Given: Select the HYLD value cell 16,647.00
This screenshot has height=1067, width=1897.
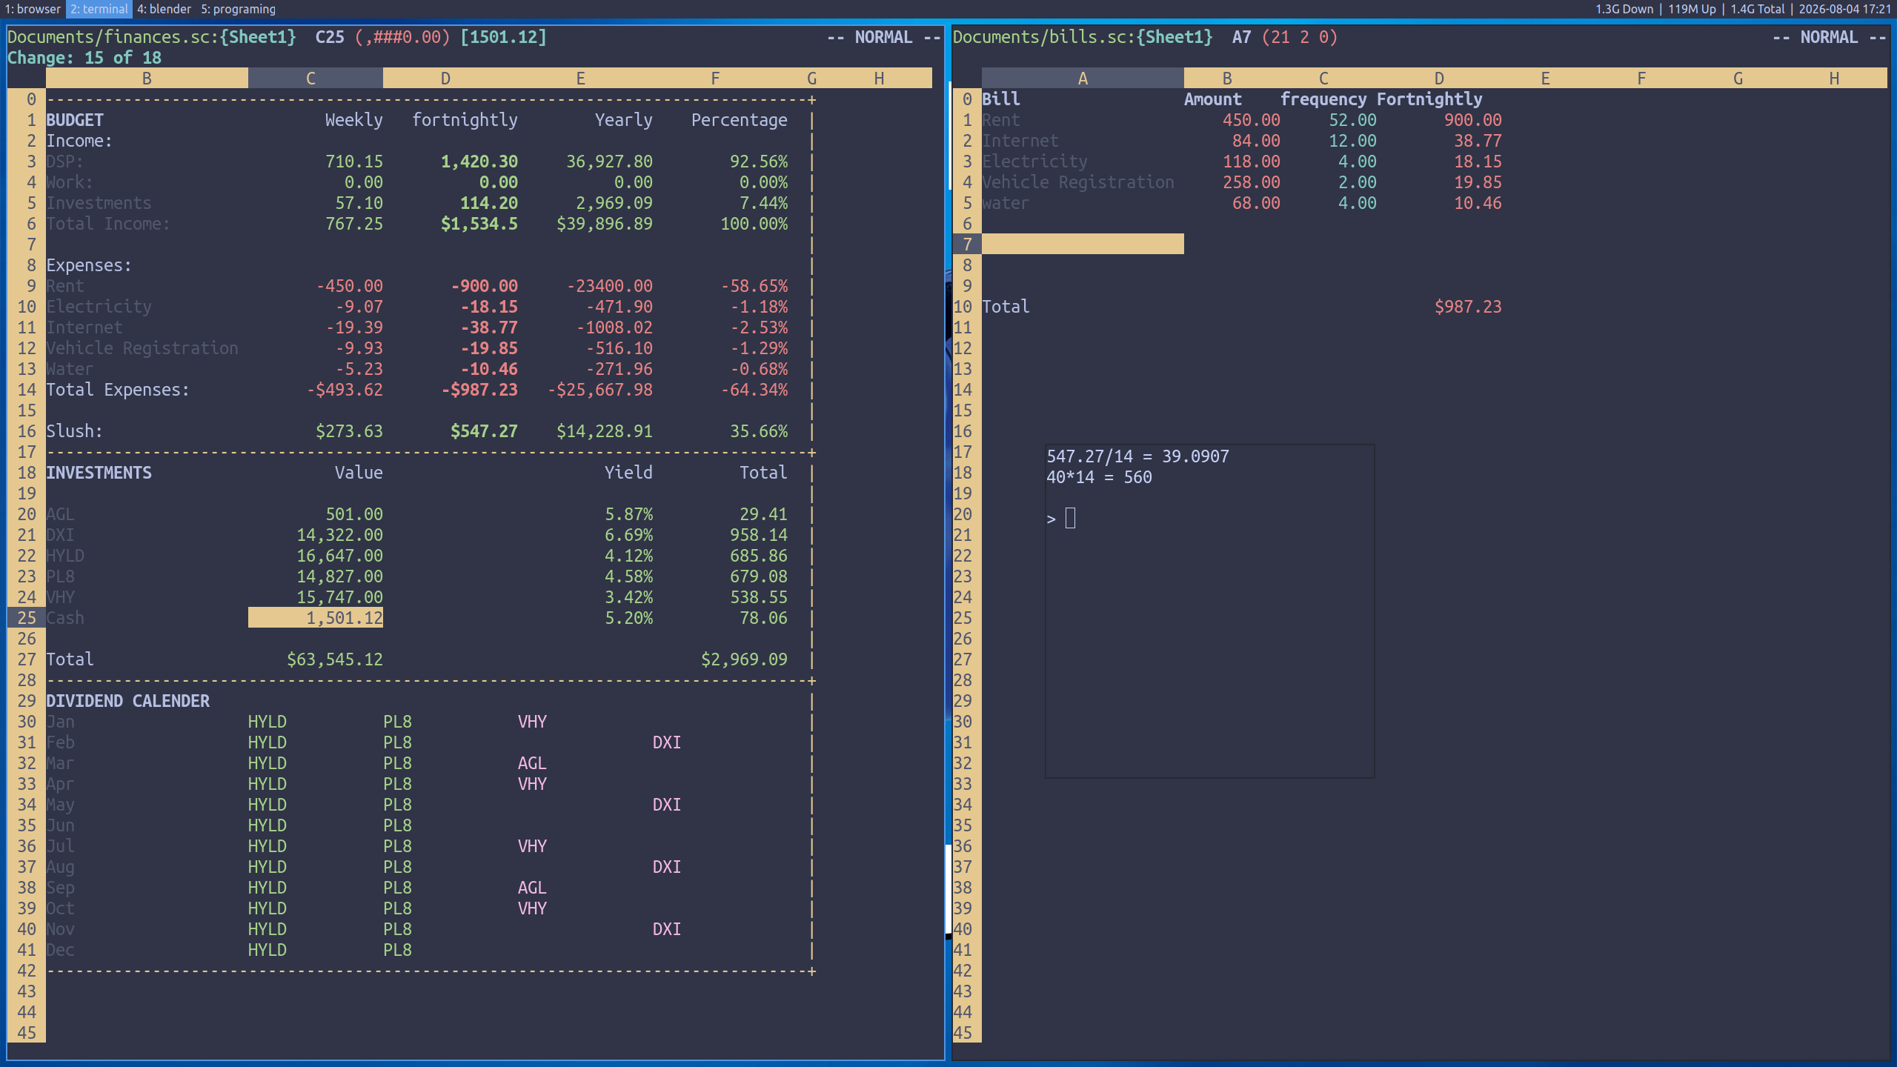Looking at the screenshot, I should 340,556.
